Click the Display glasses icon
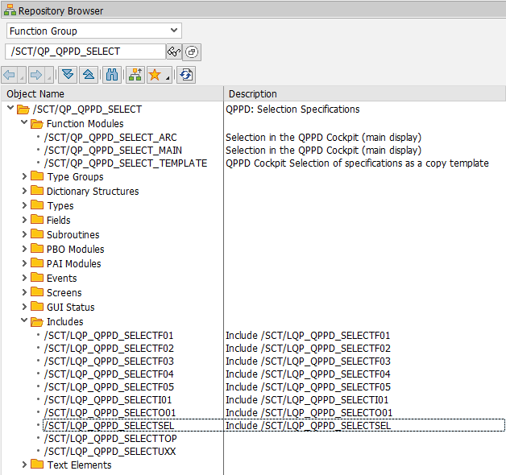The height and width of the screenshot is (475, 506). 173,52
